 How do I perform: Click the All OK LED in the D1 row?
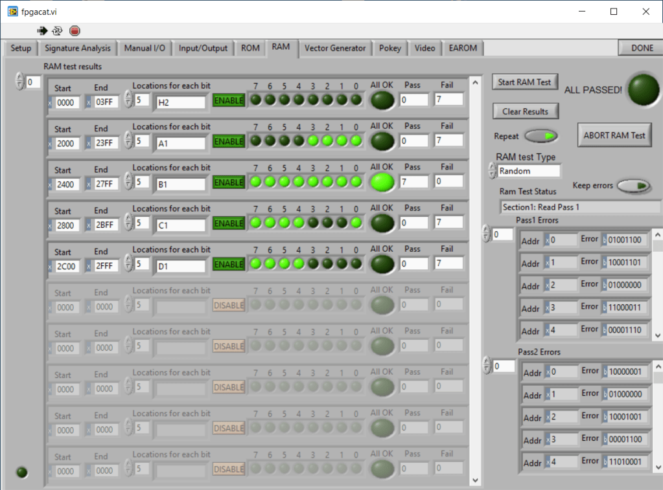[382, 264]
